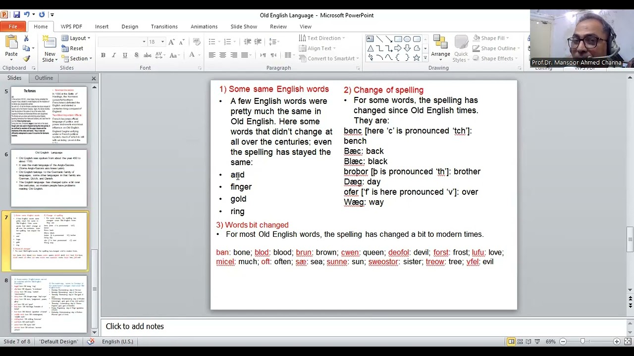Click the Reset slide button
Viewport: 634px width, 356px height.
click(72, 48)
